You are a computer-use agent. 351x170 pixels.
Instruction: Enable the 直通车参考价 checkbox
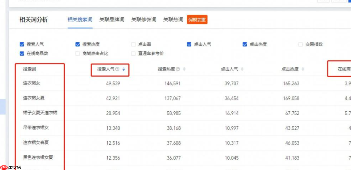(133, 54)
